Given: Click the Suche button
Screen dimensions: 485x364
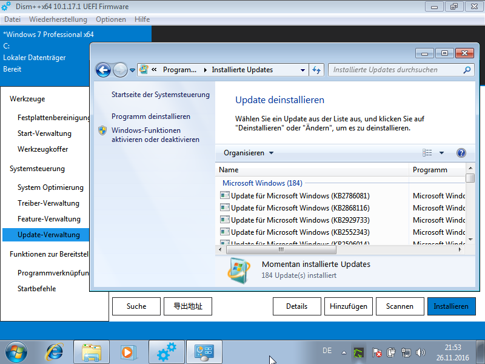Looking at the screenshot, I should coord(136,306).
